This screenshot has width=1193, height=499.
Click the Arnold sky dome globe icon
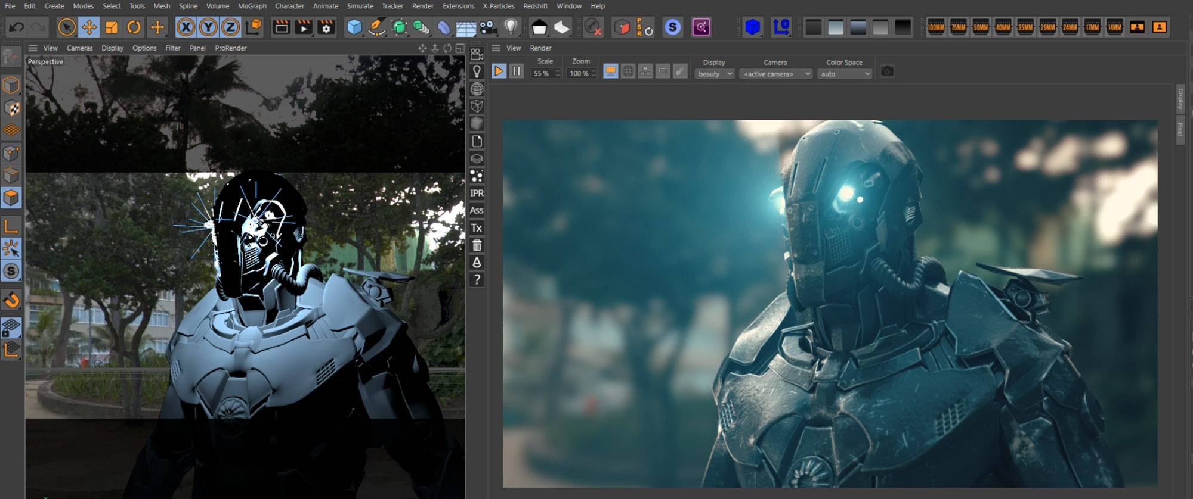(477, 89)
